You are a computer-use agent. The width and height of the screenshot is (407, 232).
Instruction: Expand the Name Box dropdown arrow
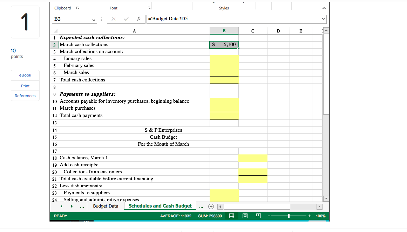94,20
